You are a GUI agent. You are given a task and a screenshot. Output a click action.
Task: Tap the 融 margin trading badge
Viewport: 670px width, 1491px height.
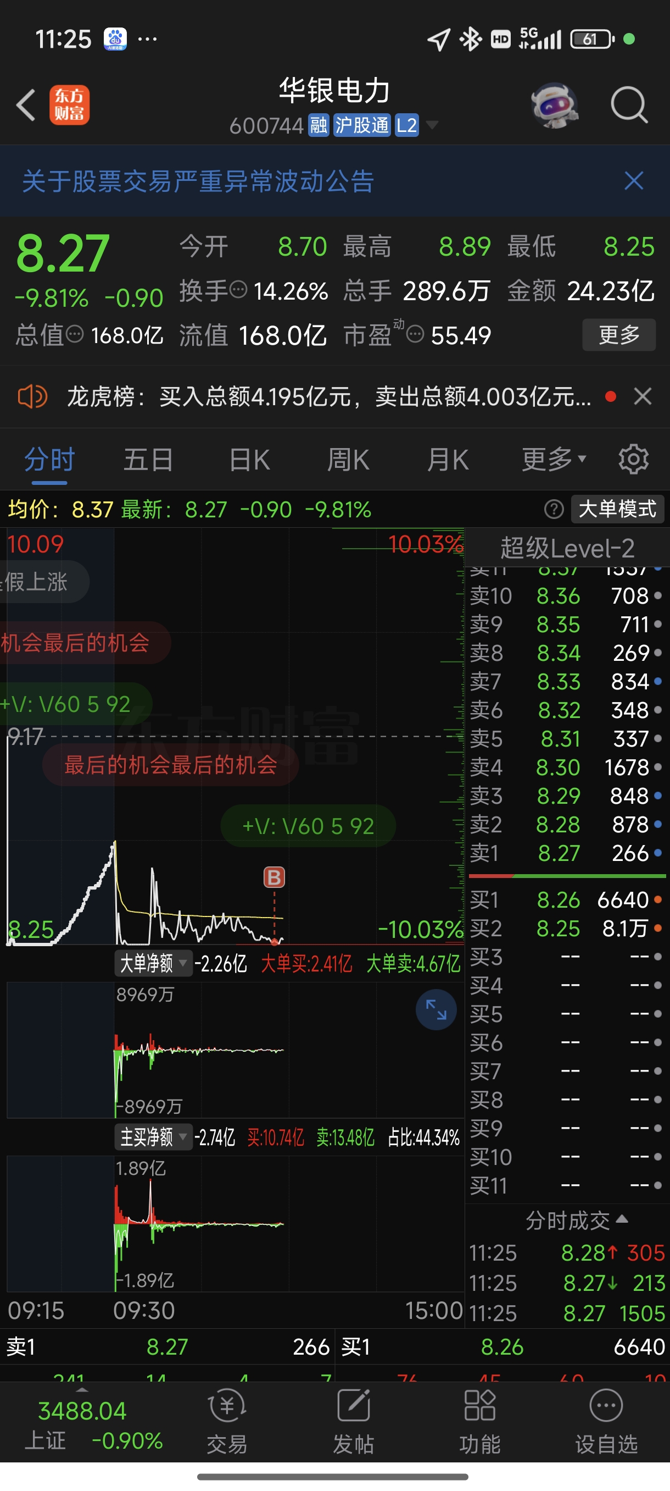(x=319, y=125)
